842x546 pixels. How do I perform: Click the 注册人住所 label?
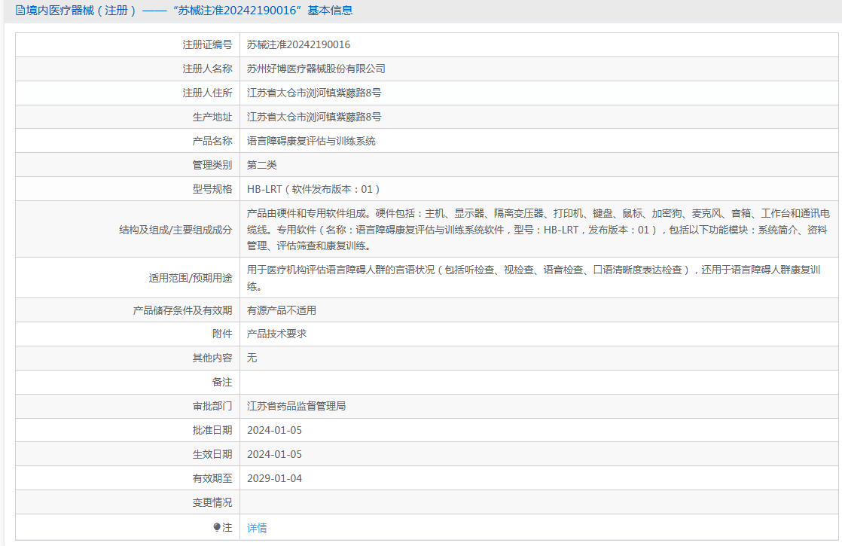pyautogui.click(x=207, y=93)
